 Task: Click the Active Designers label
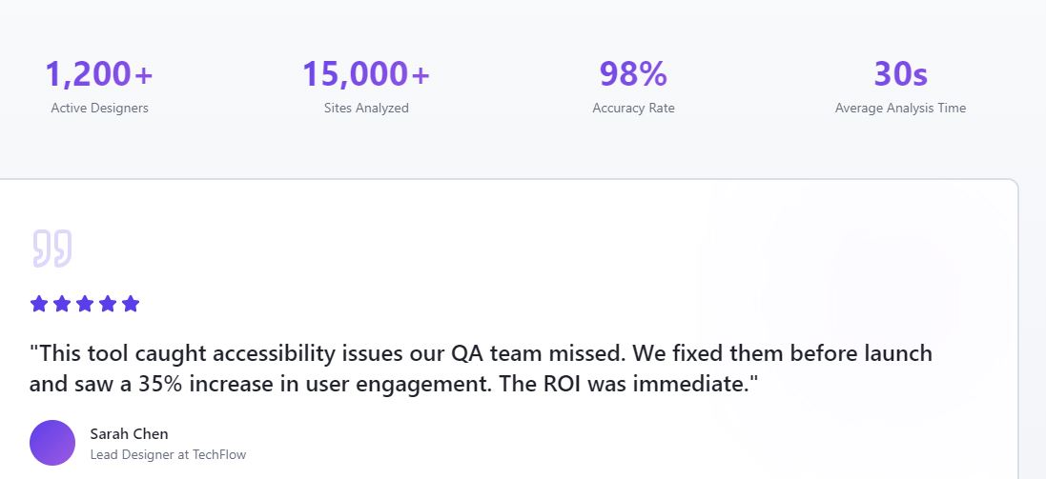tap(99, 109)
